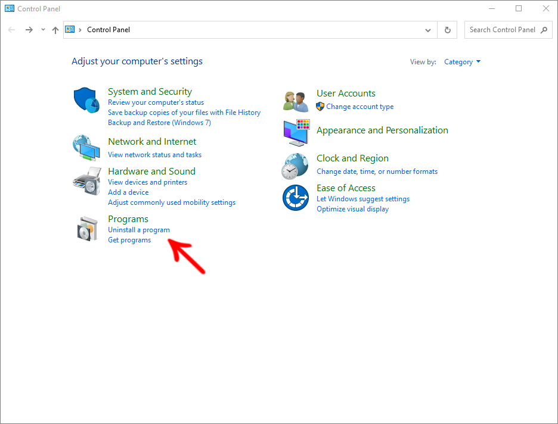Click the Forward arrow navigation button
This screenshot has width=558, height=424.
click(29, 30)
